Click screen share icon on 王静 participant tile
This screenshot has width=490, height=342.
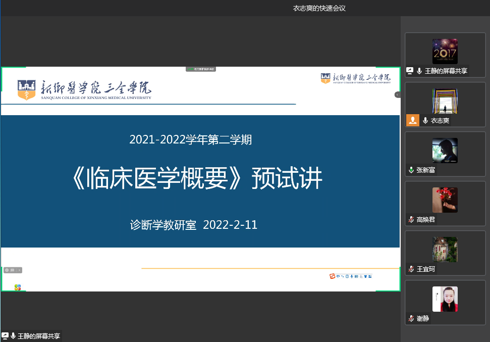tap(410, 71)
